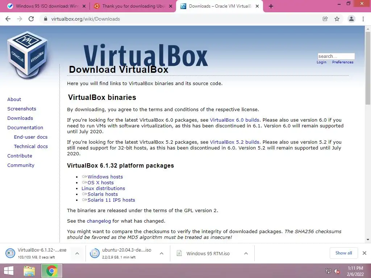
Task: Go to Contribute page
Action: (20, 156)
